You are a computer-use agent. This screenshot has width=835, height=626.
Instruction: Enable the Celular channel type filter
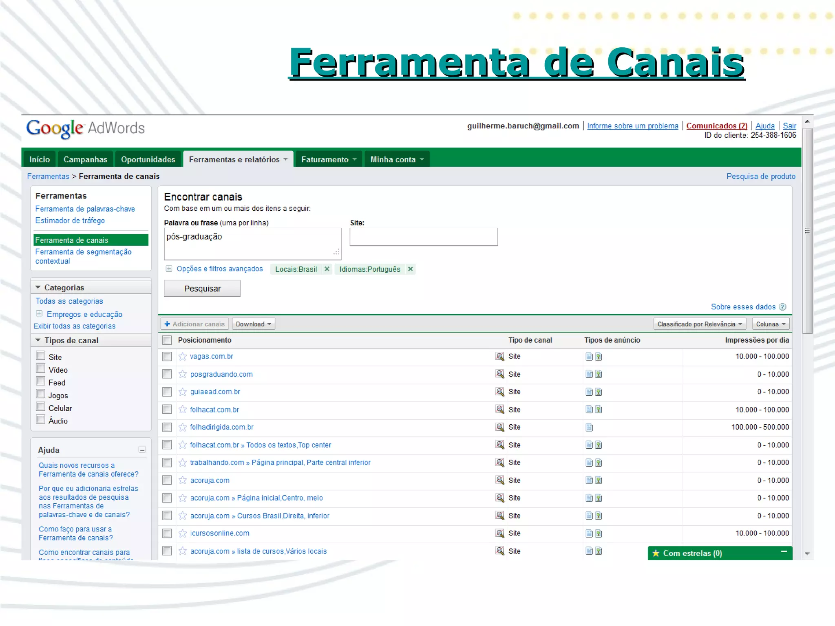point(41,407)
